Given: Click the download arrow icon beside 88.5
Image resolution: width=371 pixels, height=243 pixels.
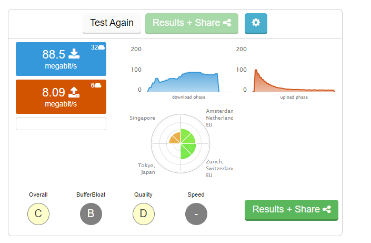Looking at the screenshot, I should [x=74, y=54].
